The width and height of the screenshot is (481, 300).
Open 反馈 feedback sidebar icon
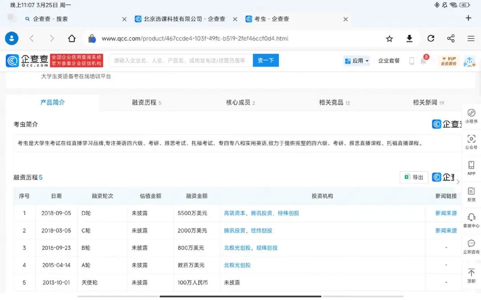[471, 194]
